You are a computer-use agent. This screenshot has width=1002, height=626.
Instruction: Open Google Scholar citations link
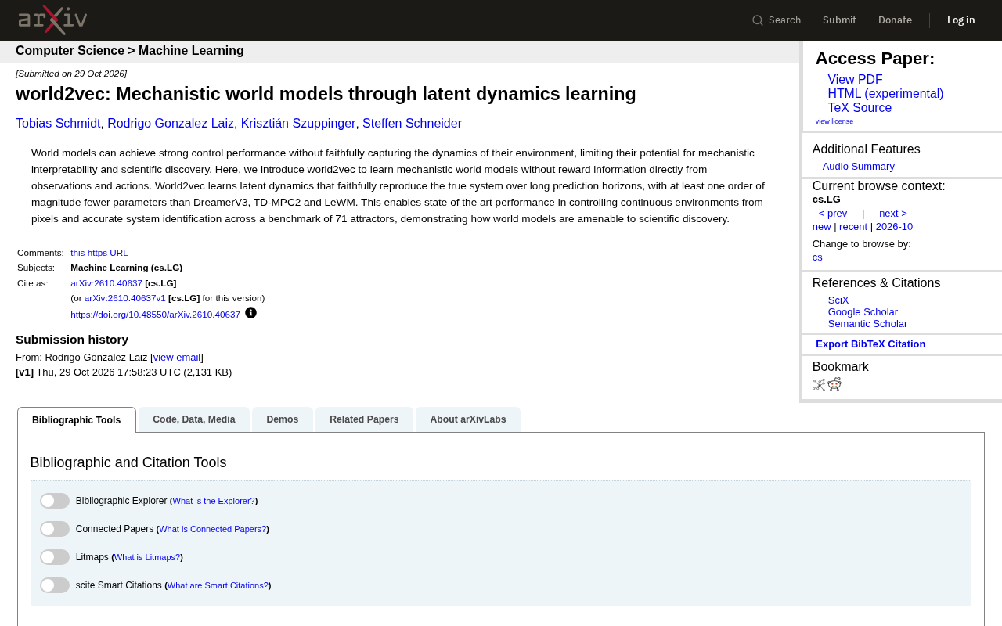click(x=863, y=312)
